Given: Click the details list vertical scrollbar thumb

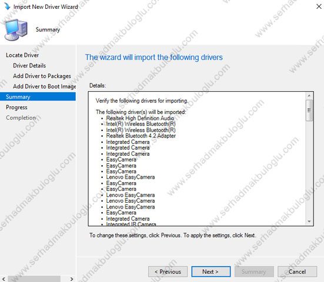Looking at the screenshot, I should [x=309, y=110].
